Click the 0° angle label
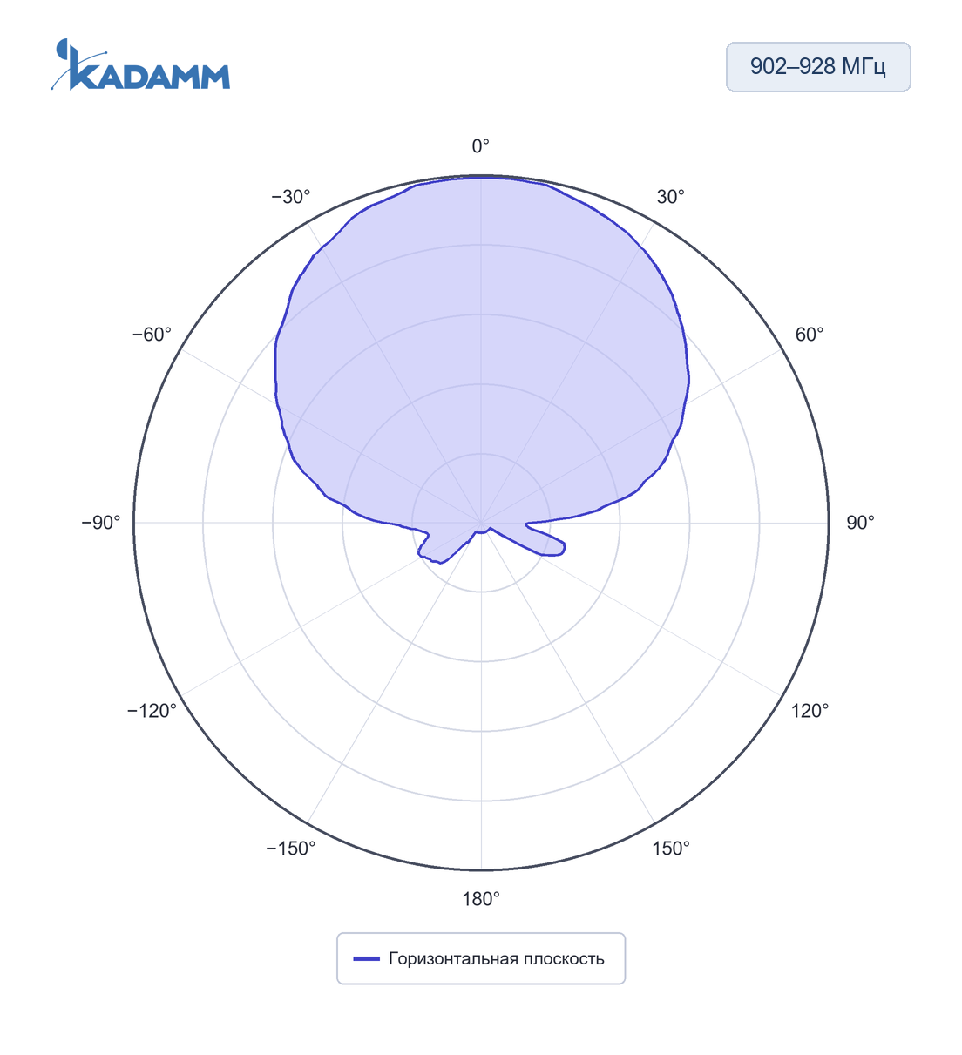The image size is (962, 1055). pos(481,146)
